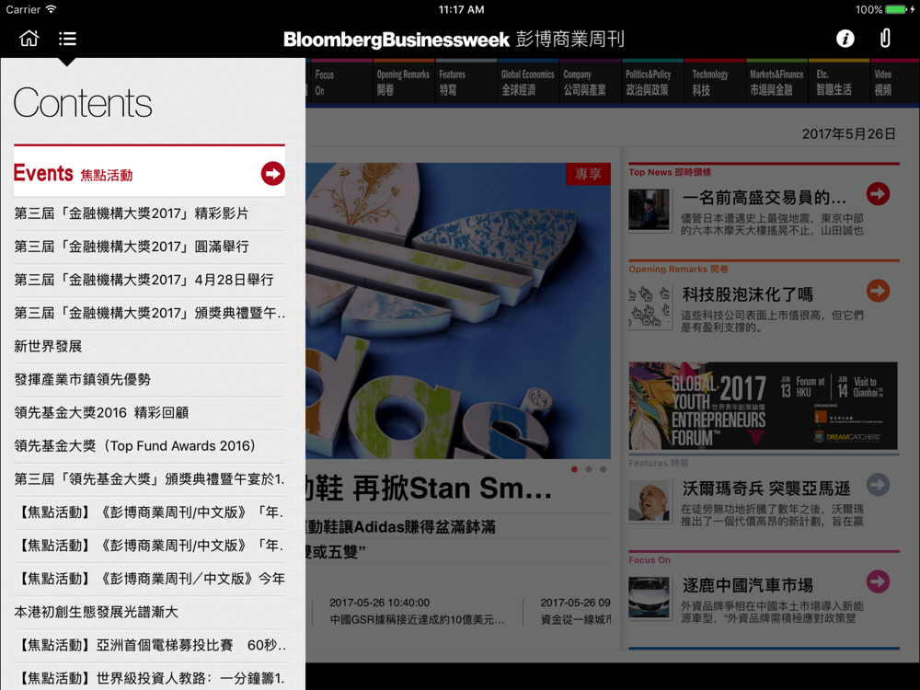
Task: Open 領先基金大獎2016 精彩回顧
Action: click(x=150, y=412)
